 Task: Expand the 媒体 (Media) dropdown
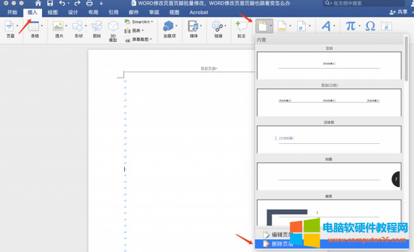pyautogui.click(x=202, y=26)
